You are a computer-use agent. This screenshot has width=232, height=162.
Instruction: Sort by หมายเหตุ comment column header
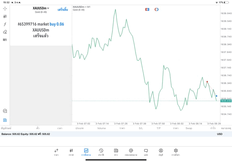(226, 128)
